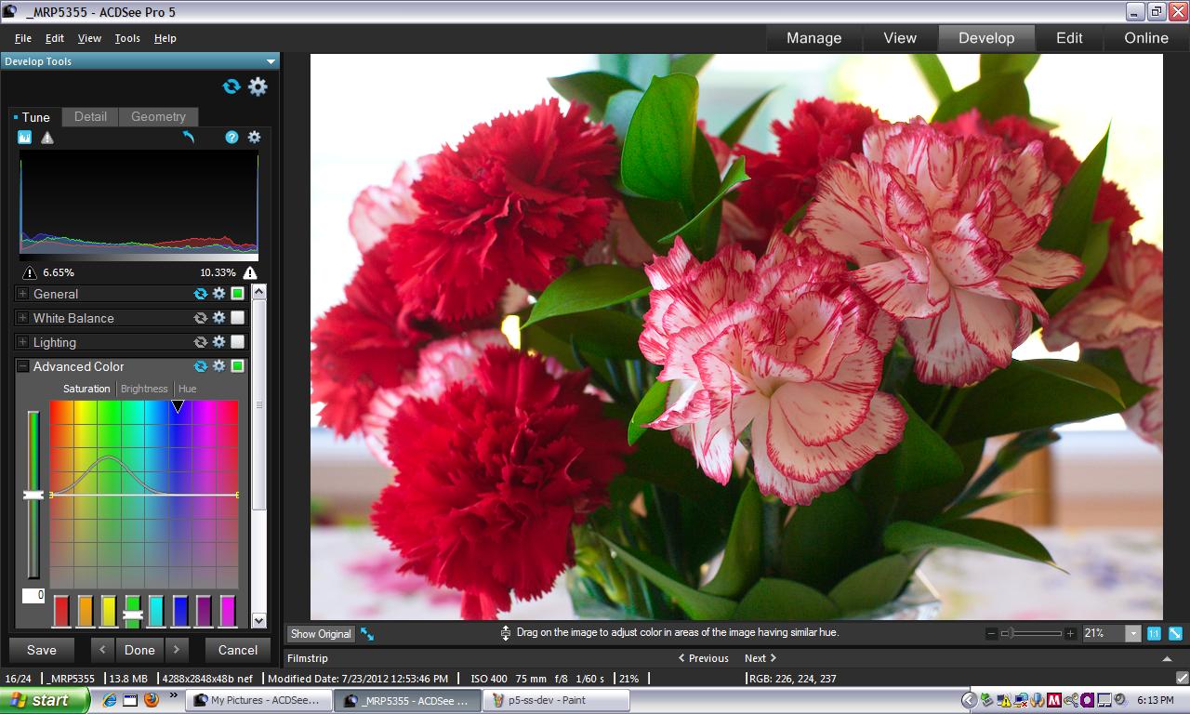The height and width of the screenshot is (714, 1190).
Task: Collapse the Advanced Color group
Action: coord(23,366)
